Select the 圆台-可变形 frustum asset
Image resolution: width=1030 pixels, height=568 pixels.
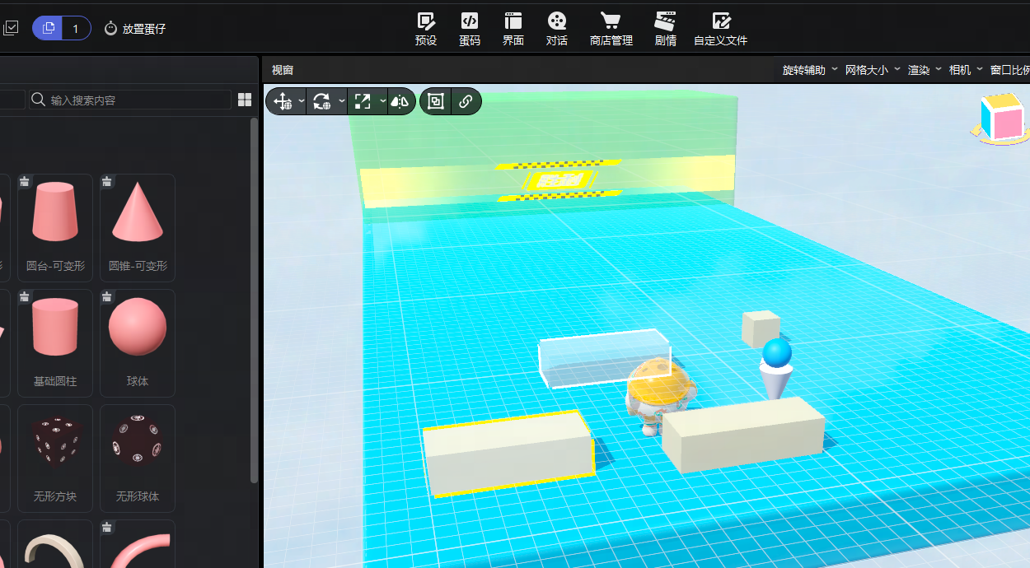(x=55, y=227)
